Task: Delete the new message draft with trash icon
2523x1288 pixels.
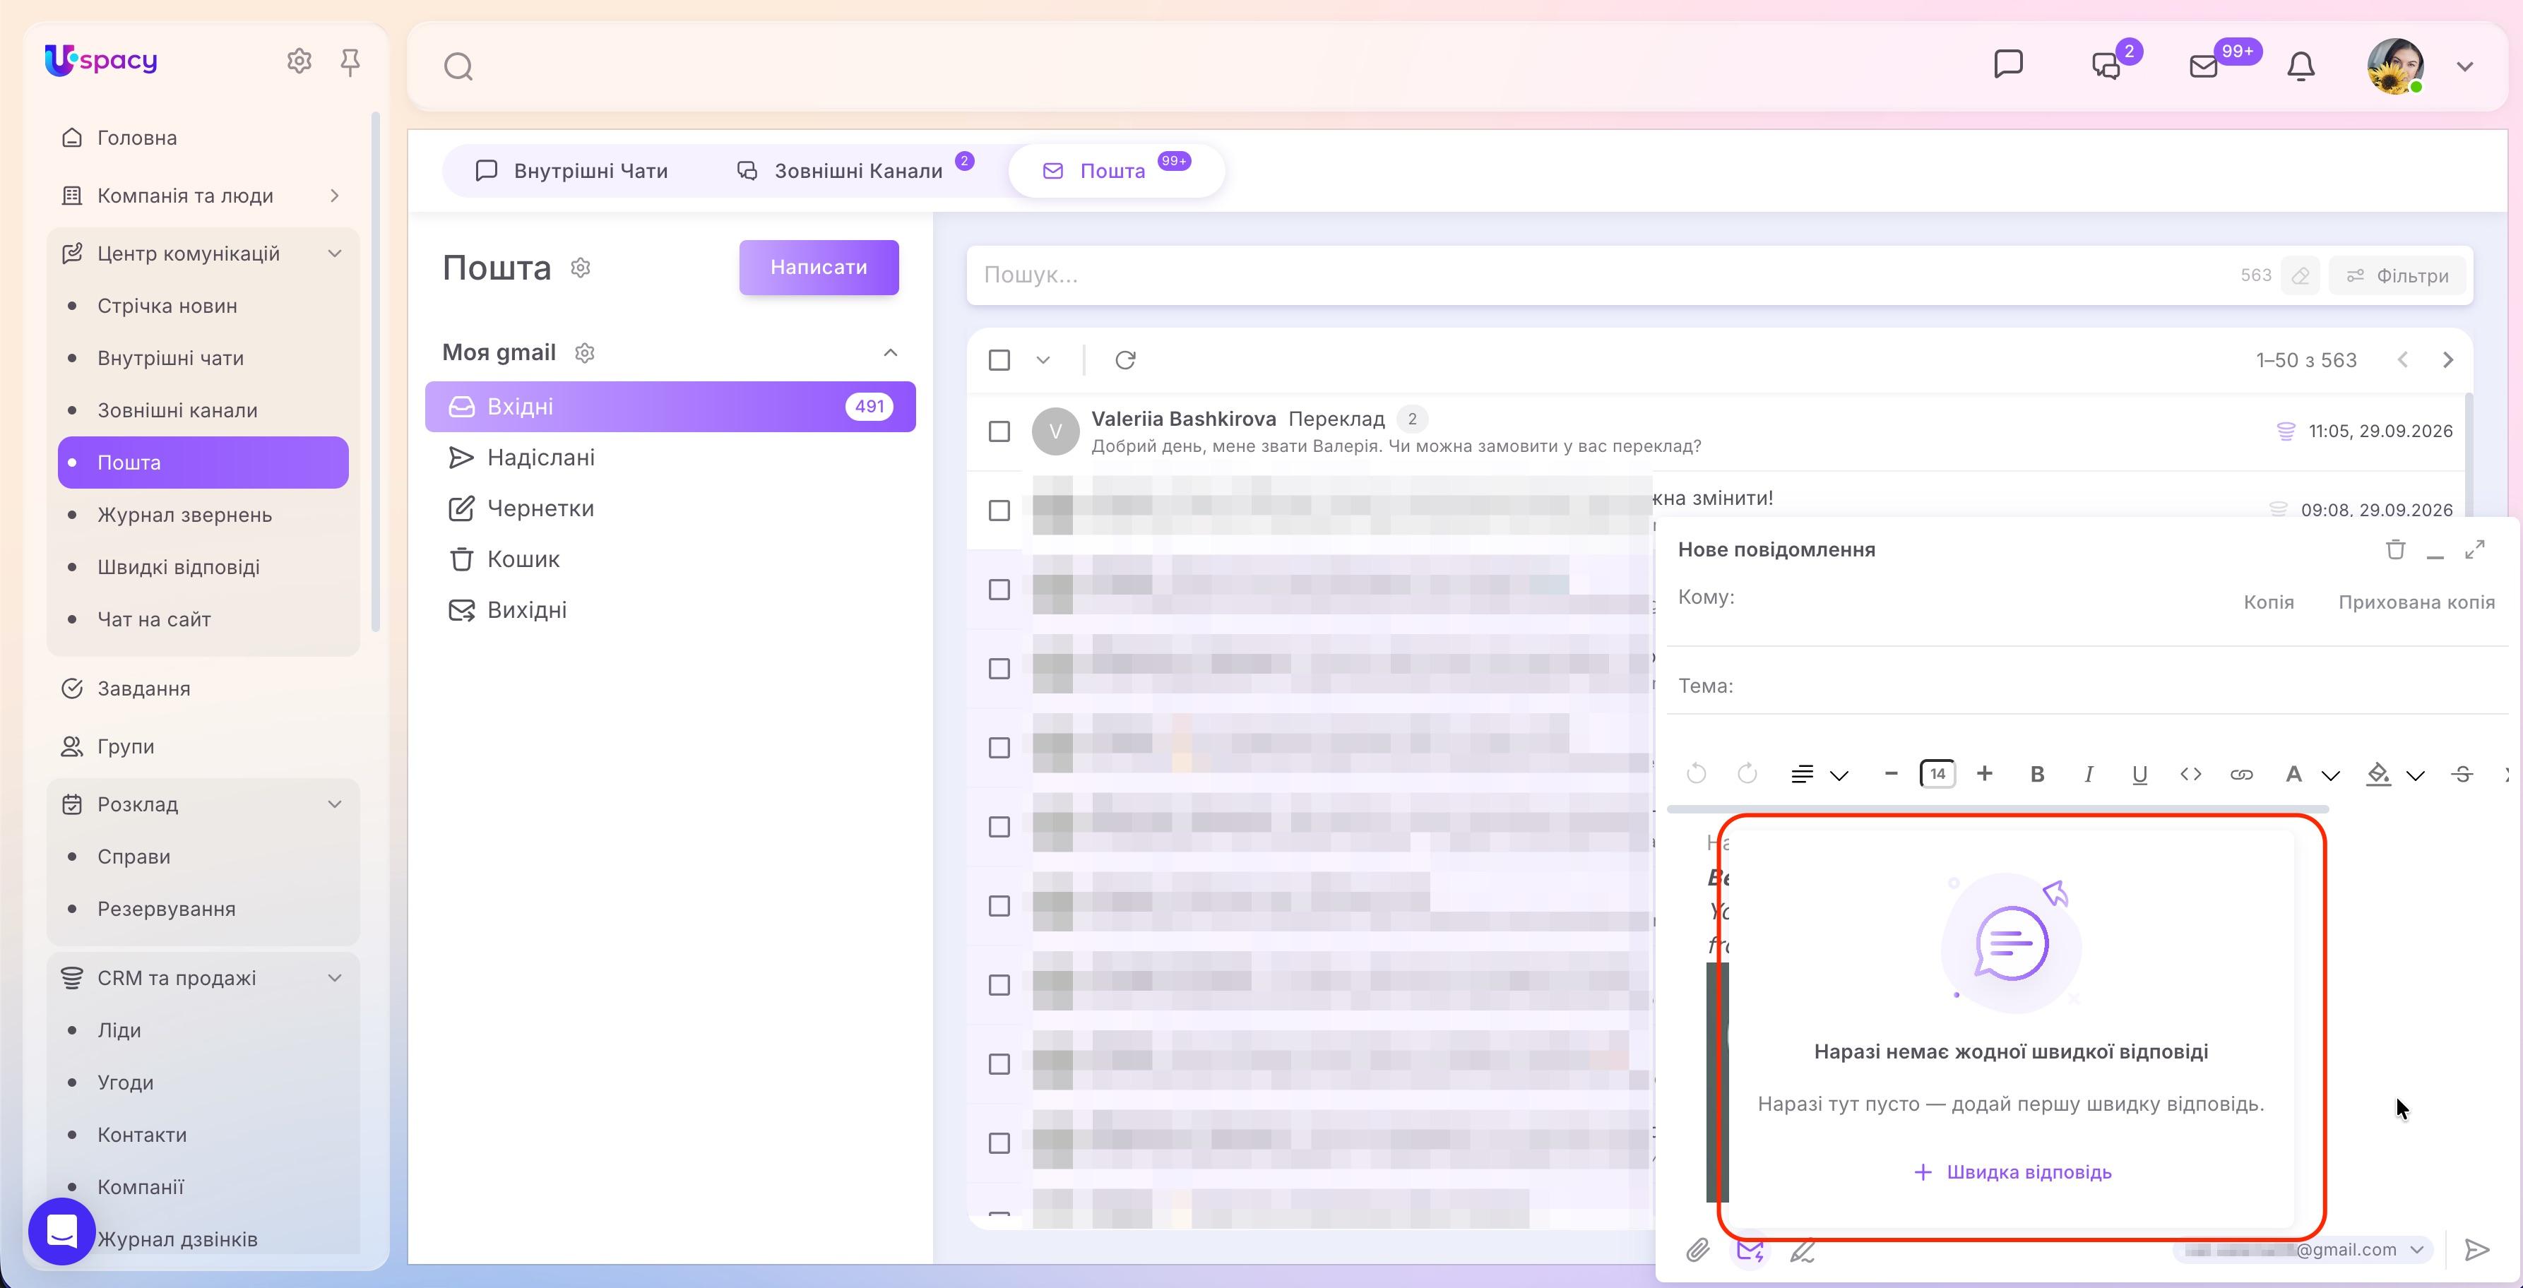Action: point(2396,549)
